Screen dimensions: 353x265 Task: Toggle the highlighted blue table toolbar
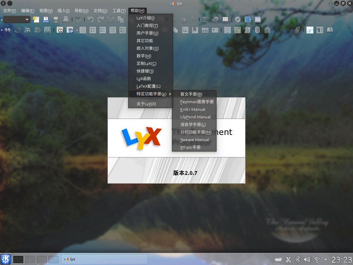[x=258, y=20]
